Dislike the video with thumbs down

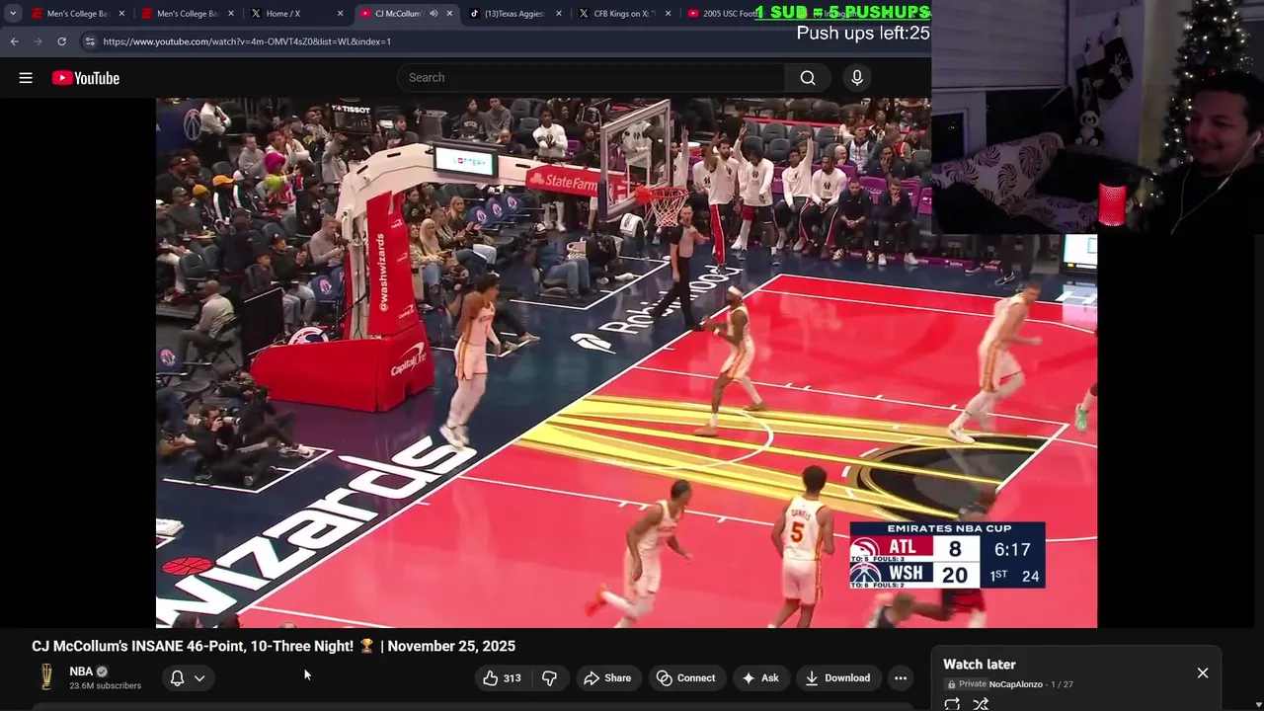(550, 677)
